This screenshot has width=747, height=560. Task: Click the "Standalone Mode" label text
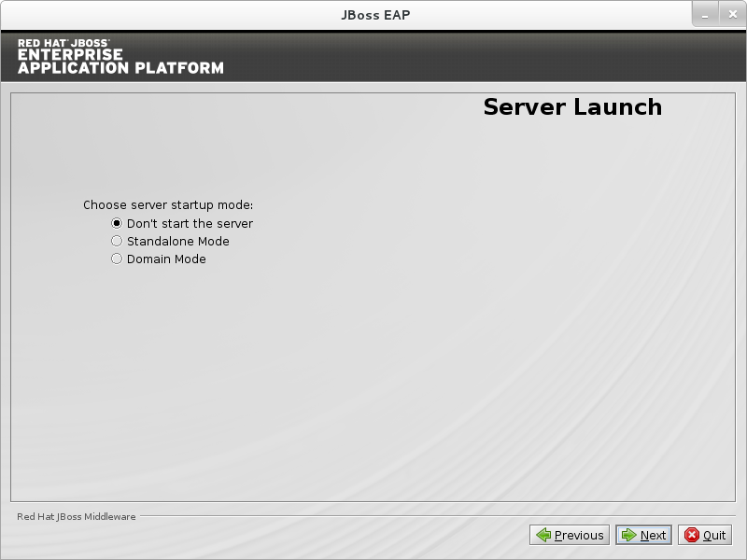click(x=177, y=242)
